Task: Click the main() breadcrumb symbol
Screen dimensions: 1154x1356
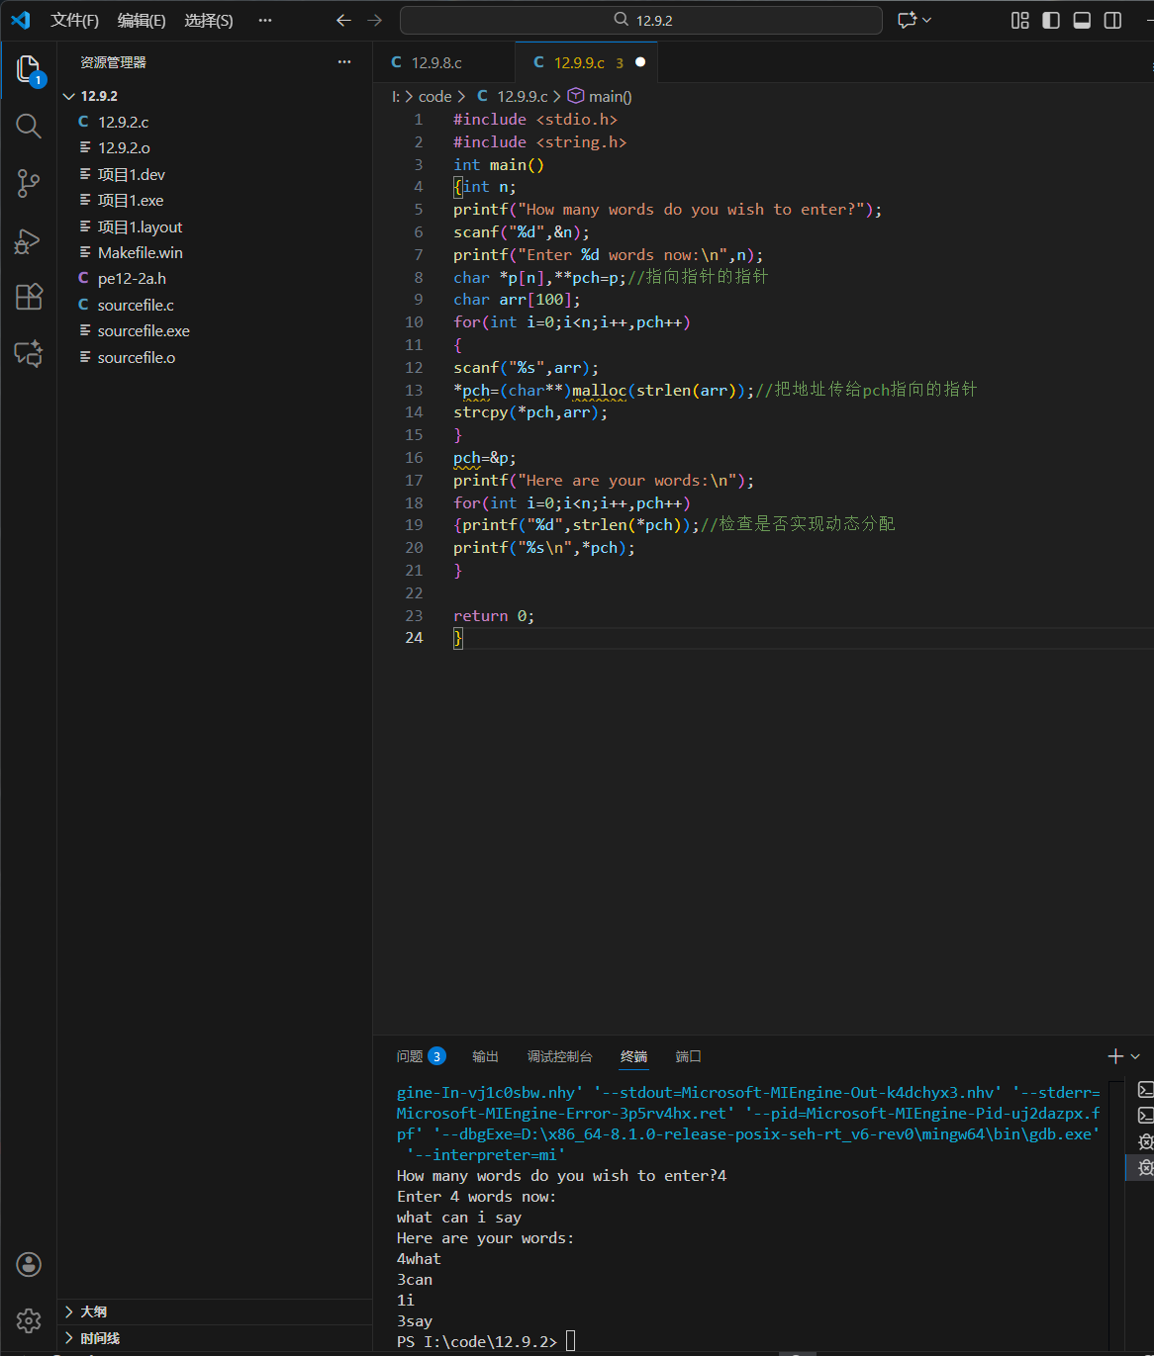Action: click(x=600, y=96)
